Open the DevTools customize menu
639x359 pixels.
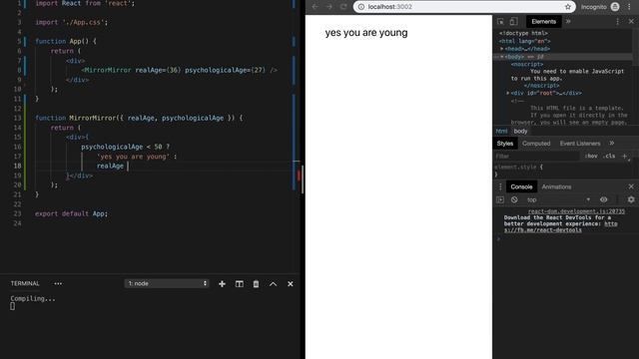click(617, 22)
